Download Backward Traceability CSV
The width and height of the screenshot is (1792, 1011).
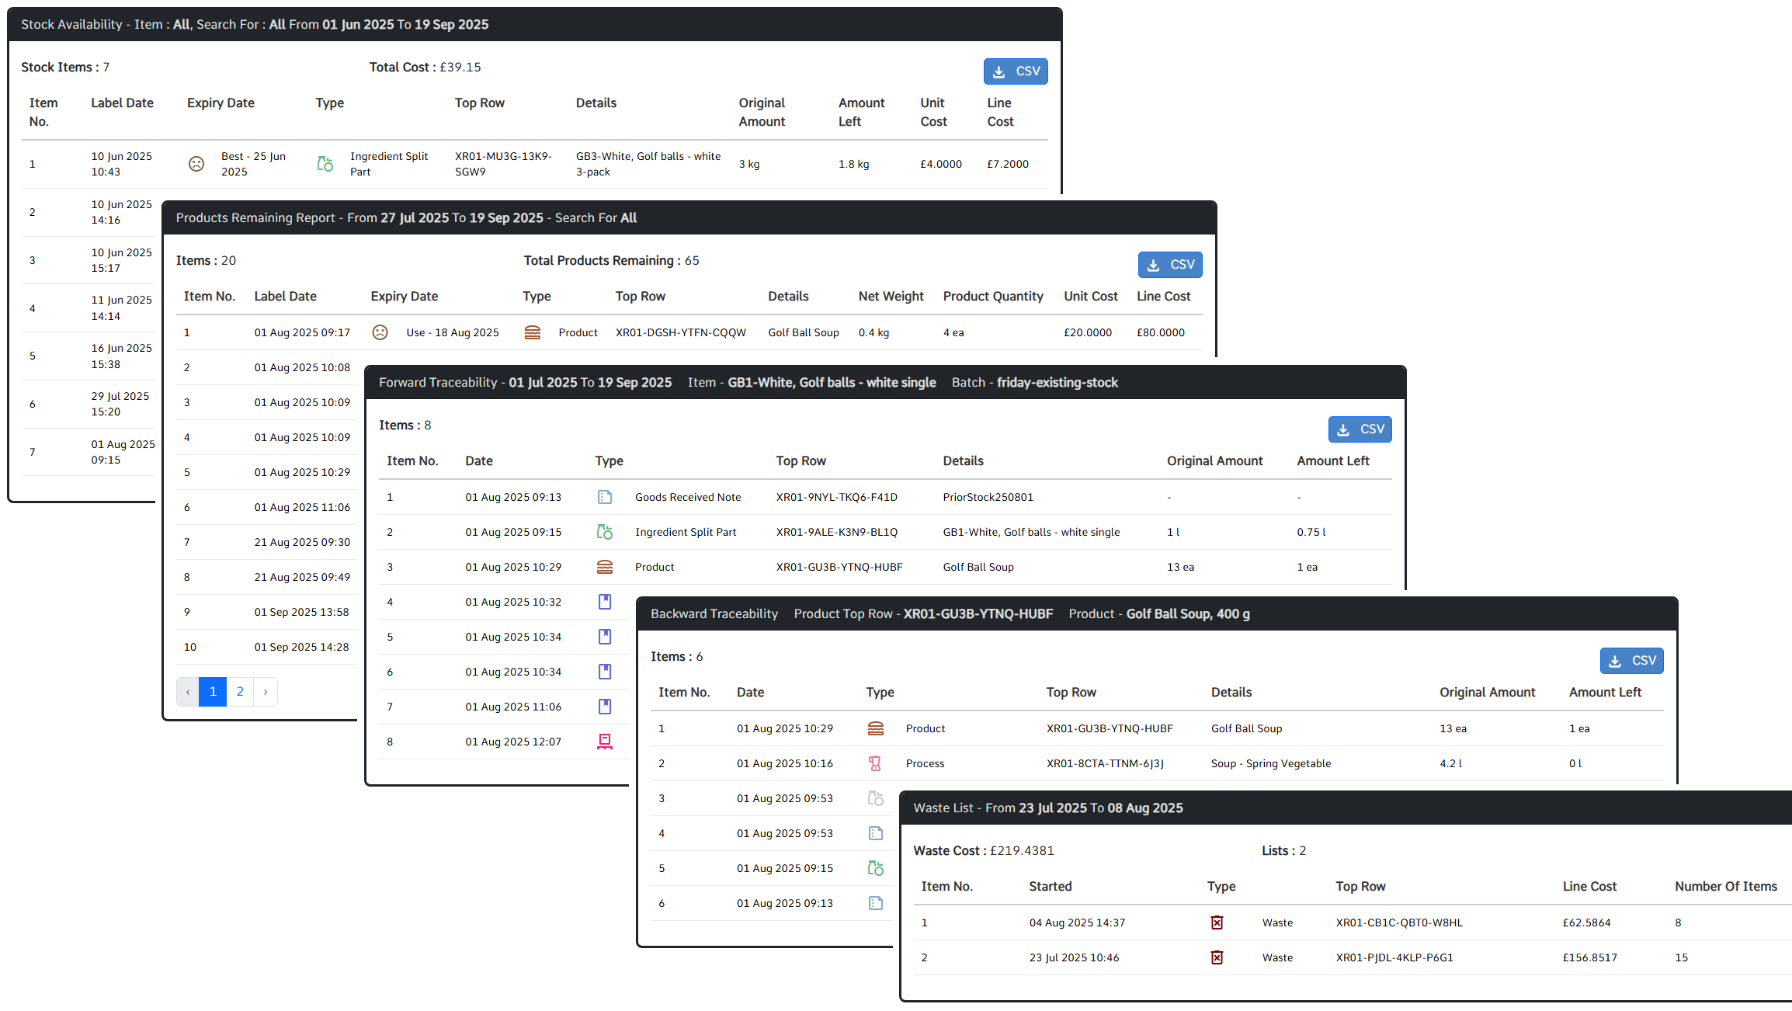coord(1631,661)
